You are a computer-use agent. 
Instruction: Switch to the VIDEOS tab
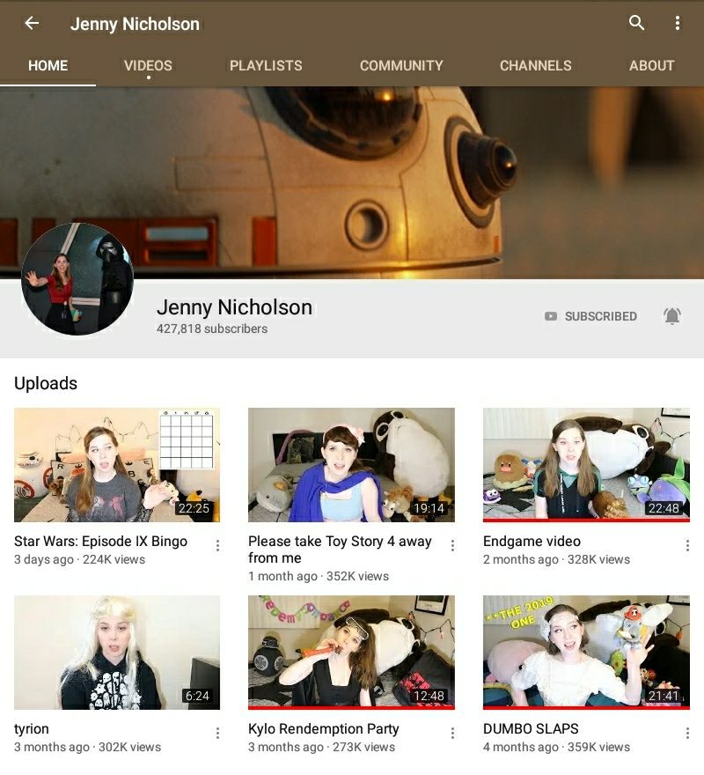click(x=148, y=66)
